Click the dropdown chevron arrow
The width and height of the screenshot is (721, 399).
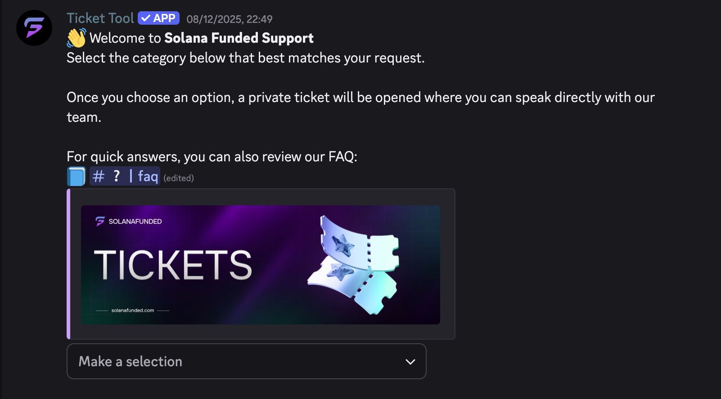(410, 362)
